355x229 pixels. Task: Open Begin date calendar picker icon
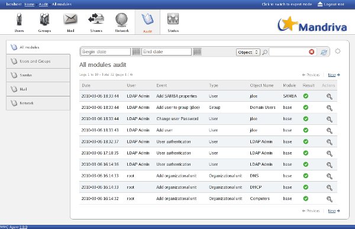136,52
